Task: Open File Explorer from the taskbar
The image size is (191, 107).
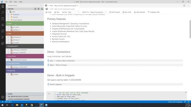Action: click(17, 105)
